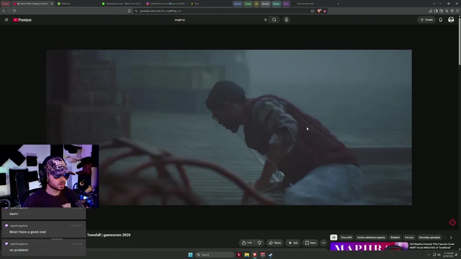Open the Studio tab group
Screen dimensions: 461x259
(265, 4)
